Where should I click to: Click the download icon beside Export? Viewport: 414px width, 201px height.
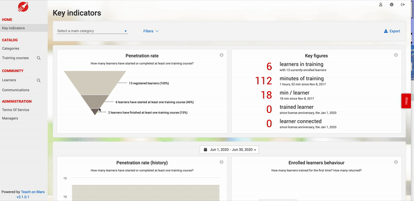click(x=386, y=31)
